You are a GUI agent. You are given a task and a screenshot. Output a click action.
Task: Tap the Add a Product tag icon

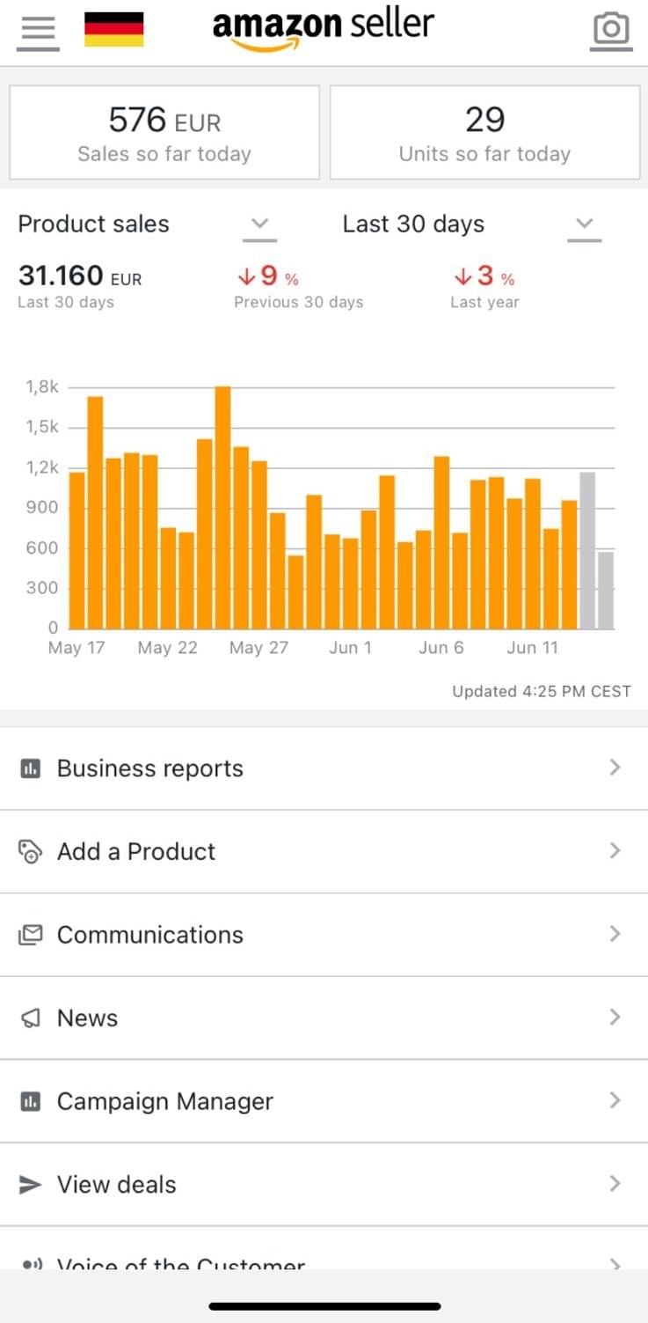point(31,851)
